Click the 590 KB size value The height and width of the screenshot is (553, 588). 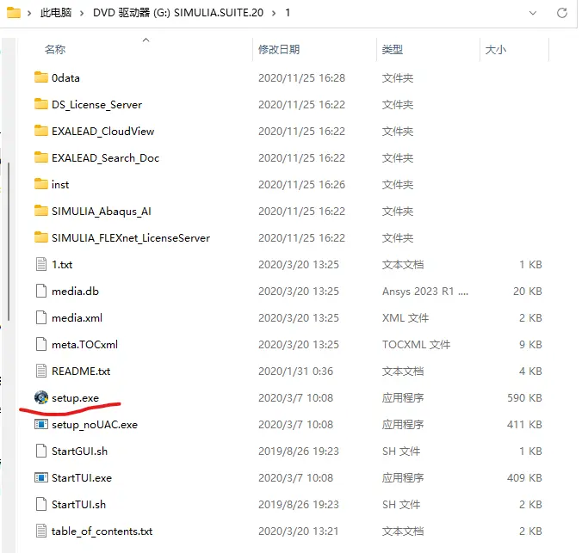pos(524,397)
